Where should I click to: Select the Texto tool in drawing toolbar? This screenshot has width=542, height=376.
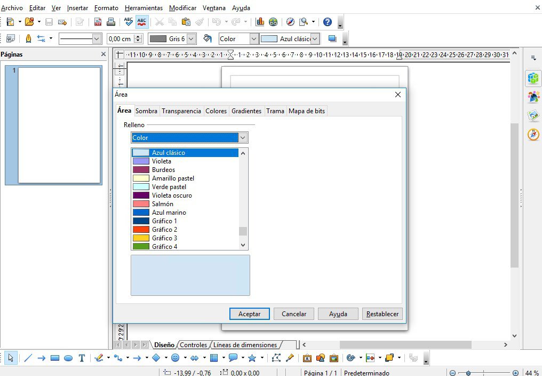click(x=82, y=358)
